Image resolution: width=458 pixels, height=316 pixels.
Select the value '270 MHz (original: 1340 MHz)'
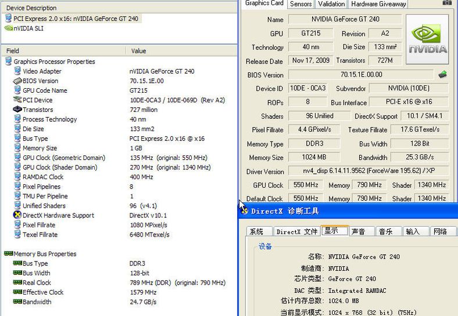(x=170, y=168)
